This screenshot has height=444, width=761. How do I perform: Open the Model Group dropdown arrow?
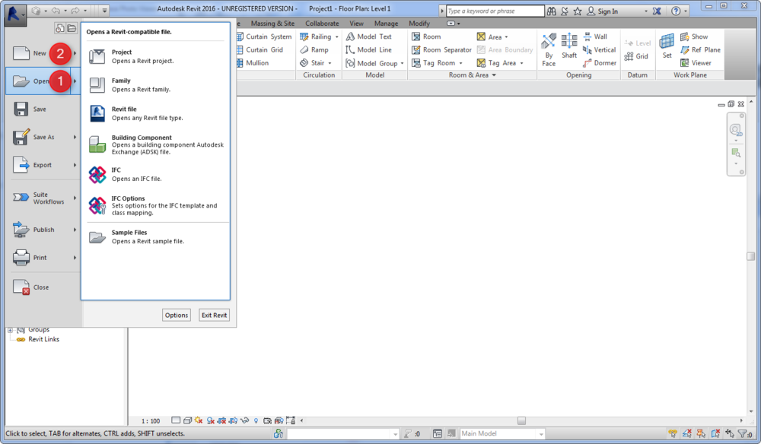pyautogui.click(x=402, y=64)
